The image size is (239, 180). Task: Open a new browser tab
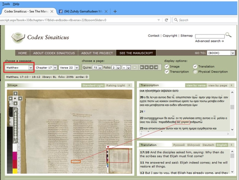pos(115,11)
